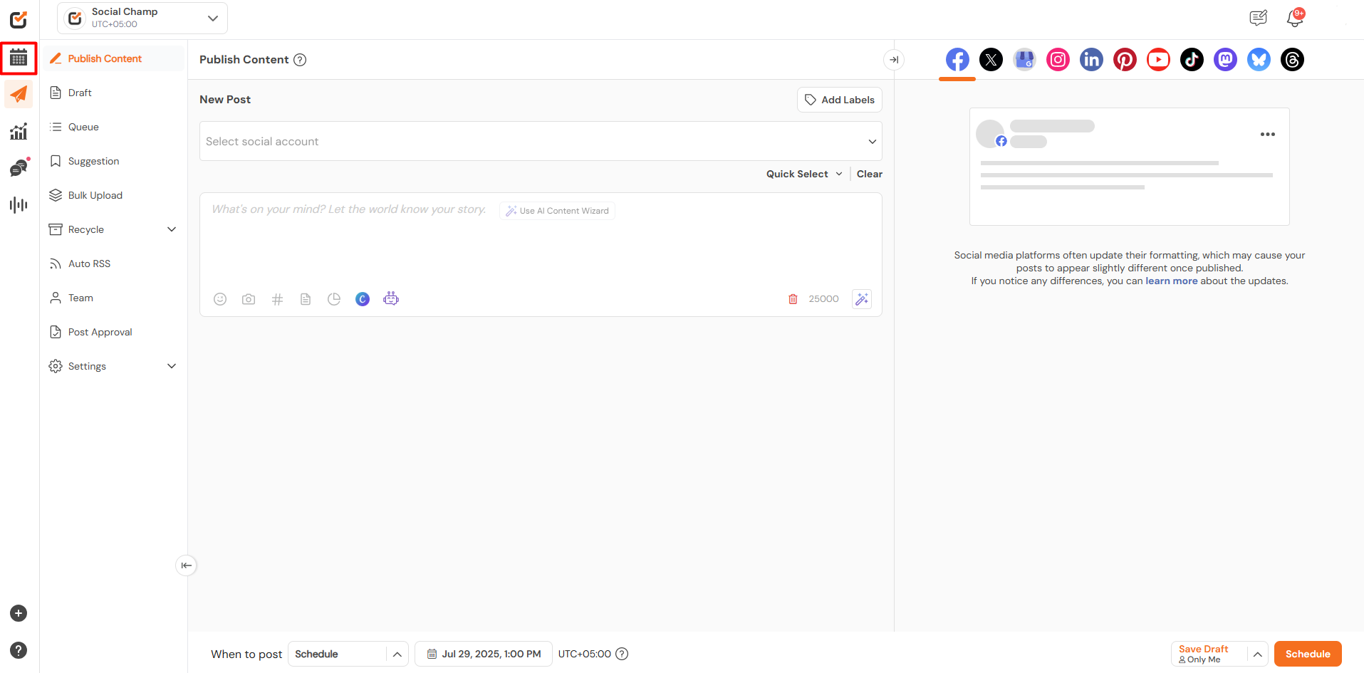
Task: Go to Team in sidebar
Action: tap(113, 298)
